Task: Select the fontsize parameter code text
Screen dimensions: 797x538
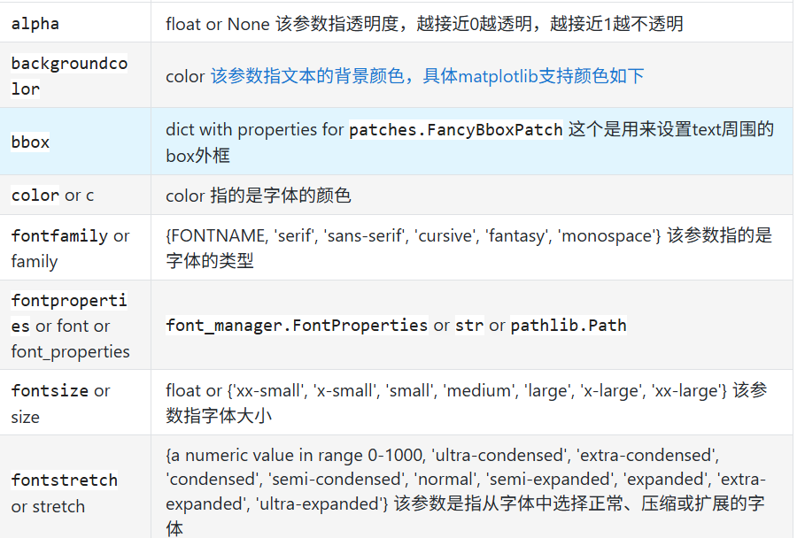Action: [x=50, y=391]
